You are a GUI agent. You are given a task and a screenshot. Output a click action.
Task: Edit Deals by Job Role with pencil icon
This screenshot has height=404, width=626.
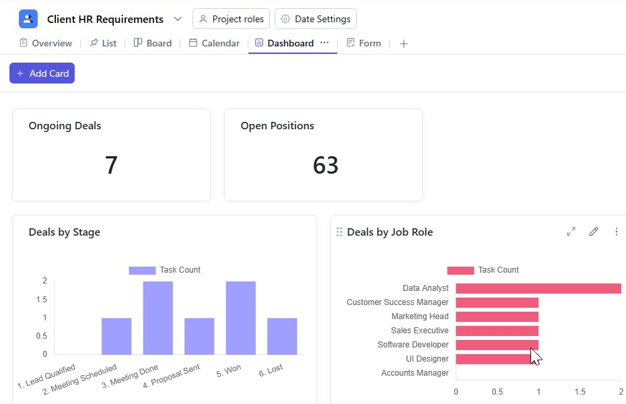[594, 232]
